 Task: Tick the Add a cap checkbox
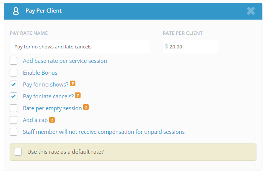pyautogui.click(x=14, y=120)
